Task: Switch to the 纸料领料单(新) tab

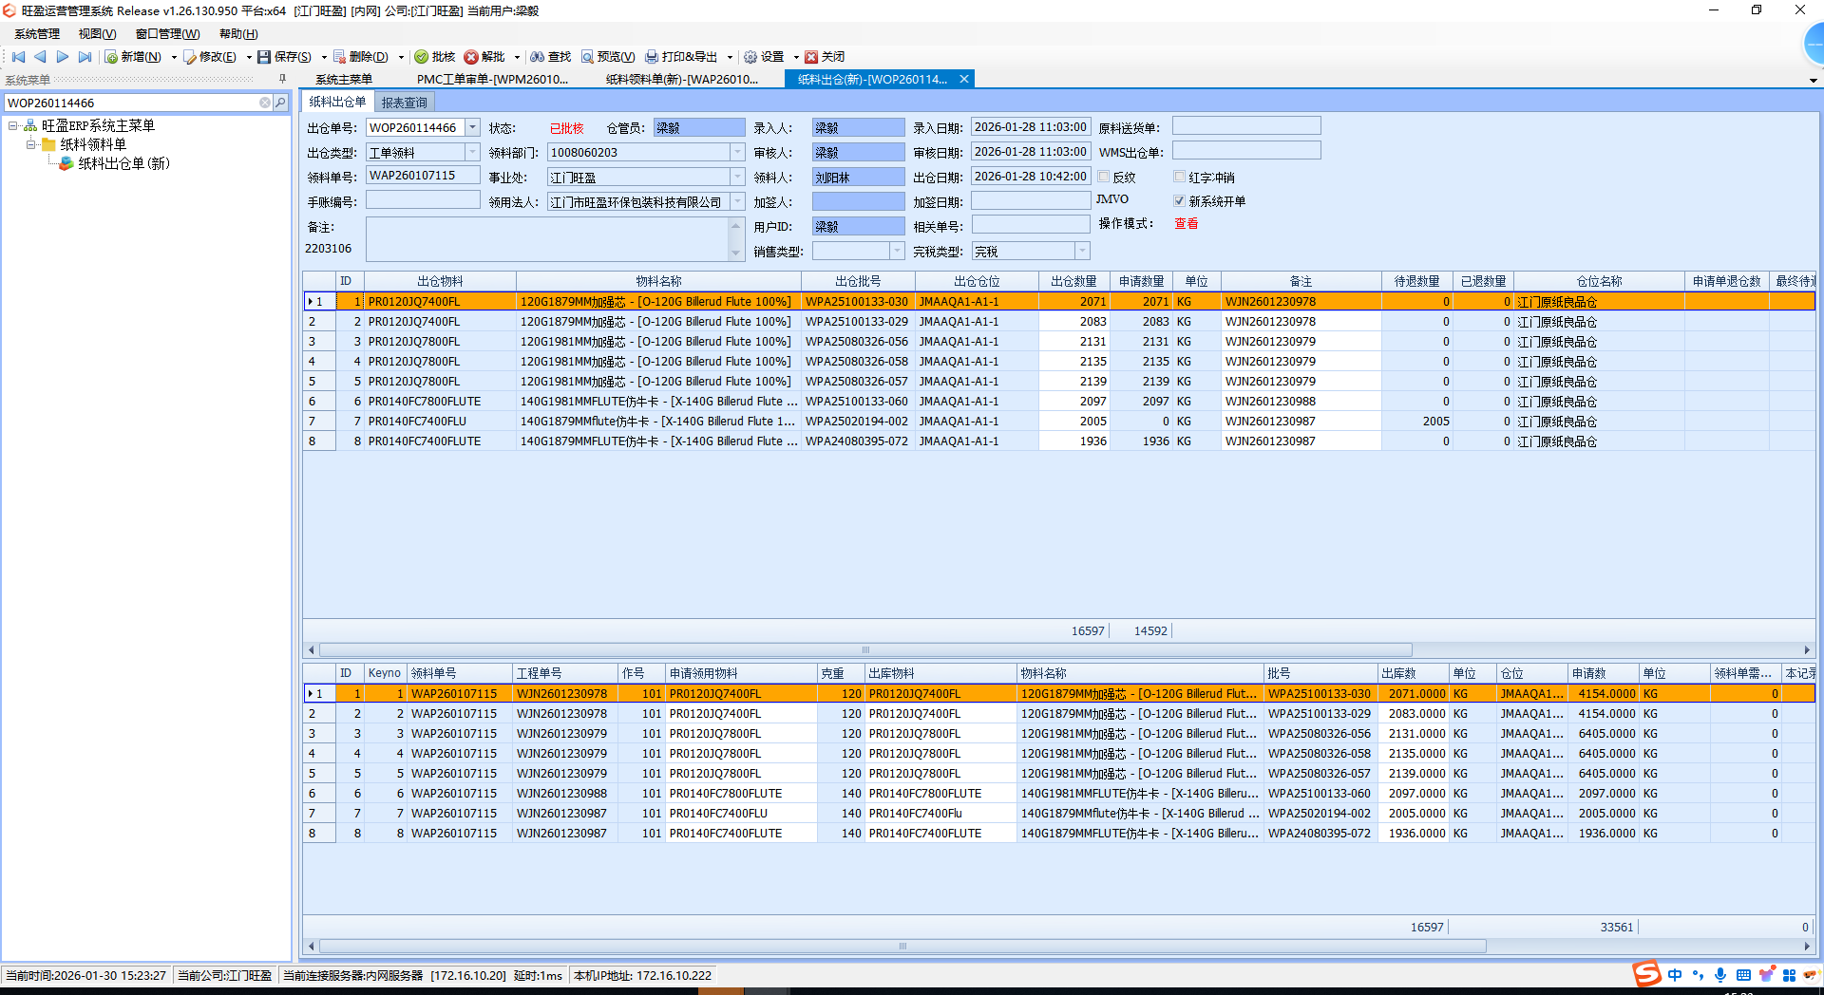Action: (682, 80)
